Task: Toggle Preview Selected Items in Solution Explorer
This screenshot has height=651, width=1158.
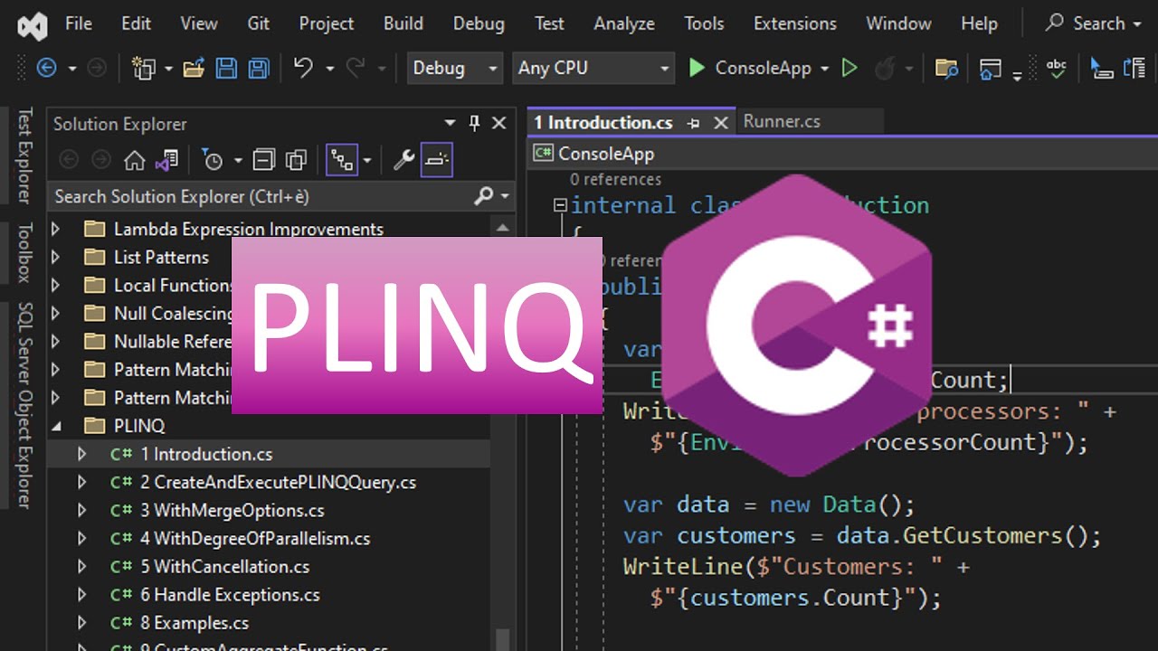Action: tap(437, 161)
